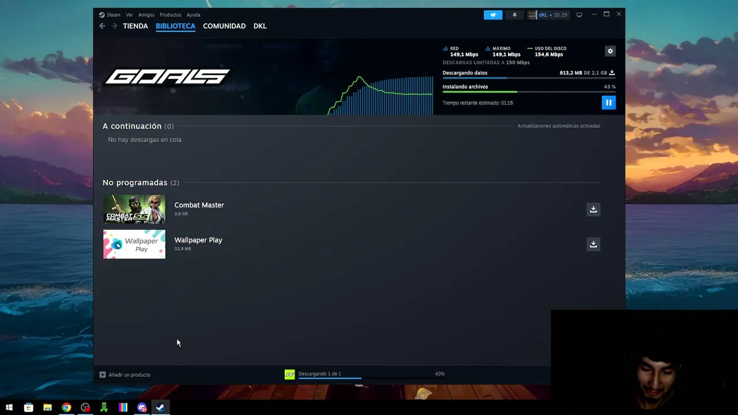Open Microsoft Store from the taskbar

point(28,408)
